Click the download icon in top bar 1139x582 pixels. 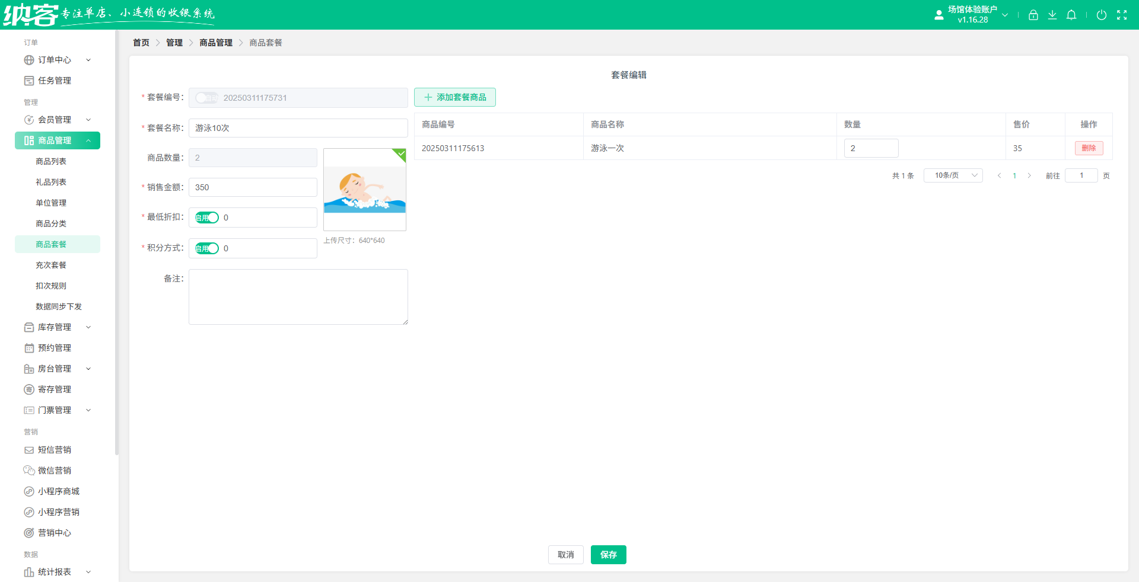pyautogui.click(x=1052, y=15)
